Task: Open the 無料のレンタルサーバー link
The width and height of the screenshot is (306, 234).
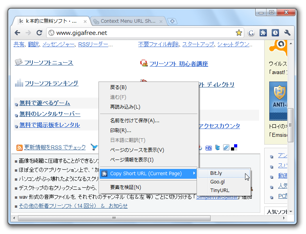Action: [x=50, y=114]
